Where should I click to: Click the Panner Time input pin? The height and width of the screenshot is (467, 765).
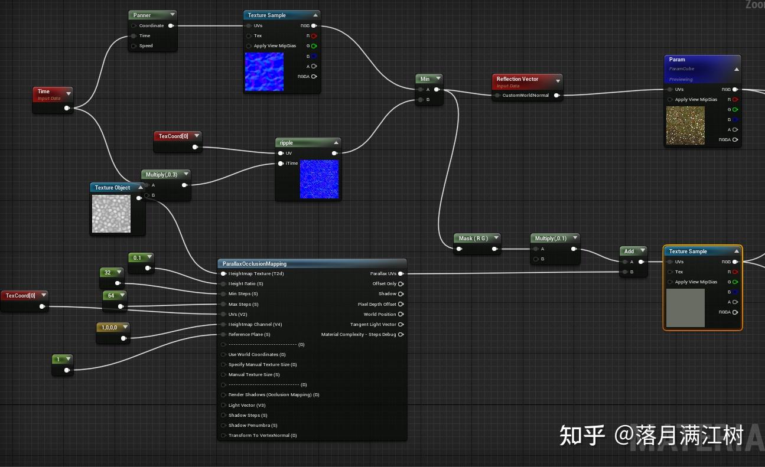click(x=134, y=35)
